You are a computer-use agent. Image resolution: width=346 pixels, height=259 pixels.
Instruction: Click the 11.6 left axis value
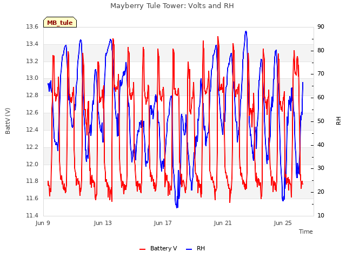(32, 198)
